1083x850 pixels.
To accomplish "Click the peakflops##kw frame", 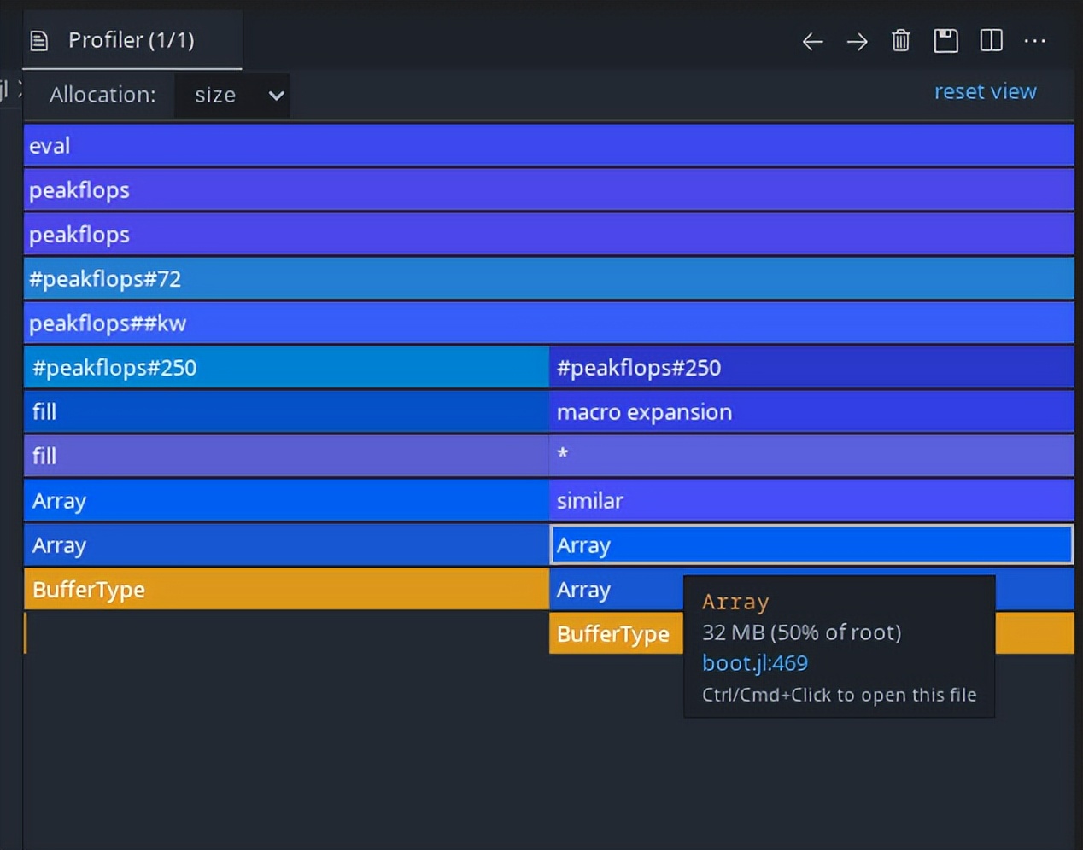I will point(549,323).
